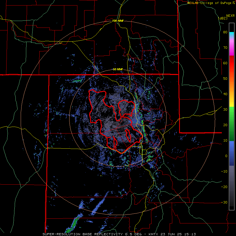Click the 100 NMI range ring label

[x=118, y=21]
